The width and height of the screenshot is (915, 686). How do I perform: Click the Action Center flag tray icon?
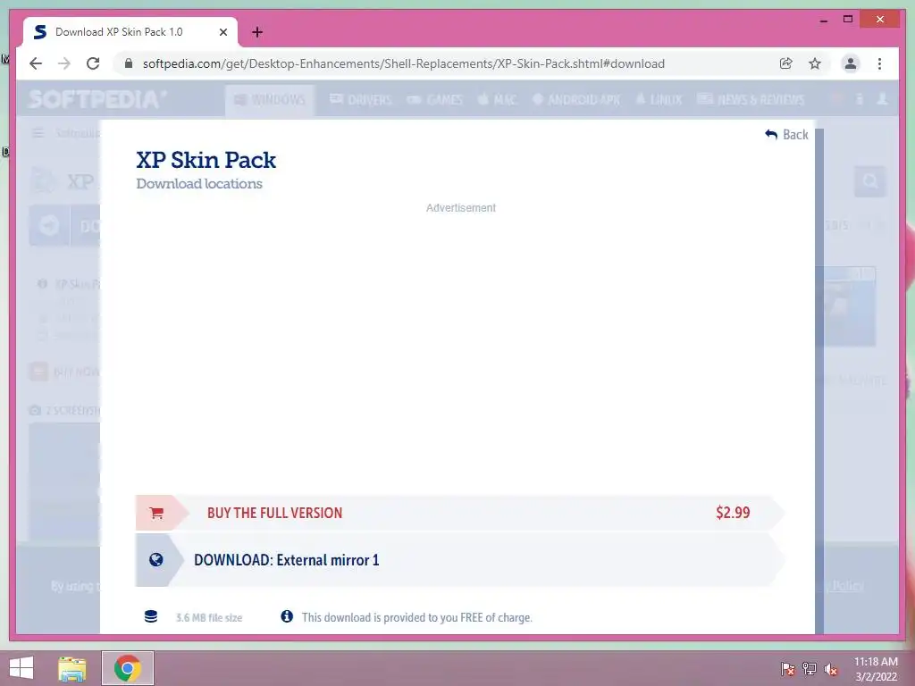tap(787, 669)
